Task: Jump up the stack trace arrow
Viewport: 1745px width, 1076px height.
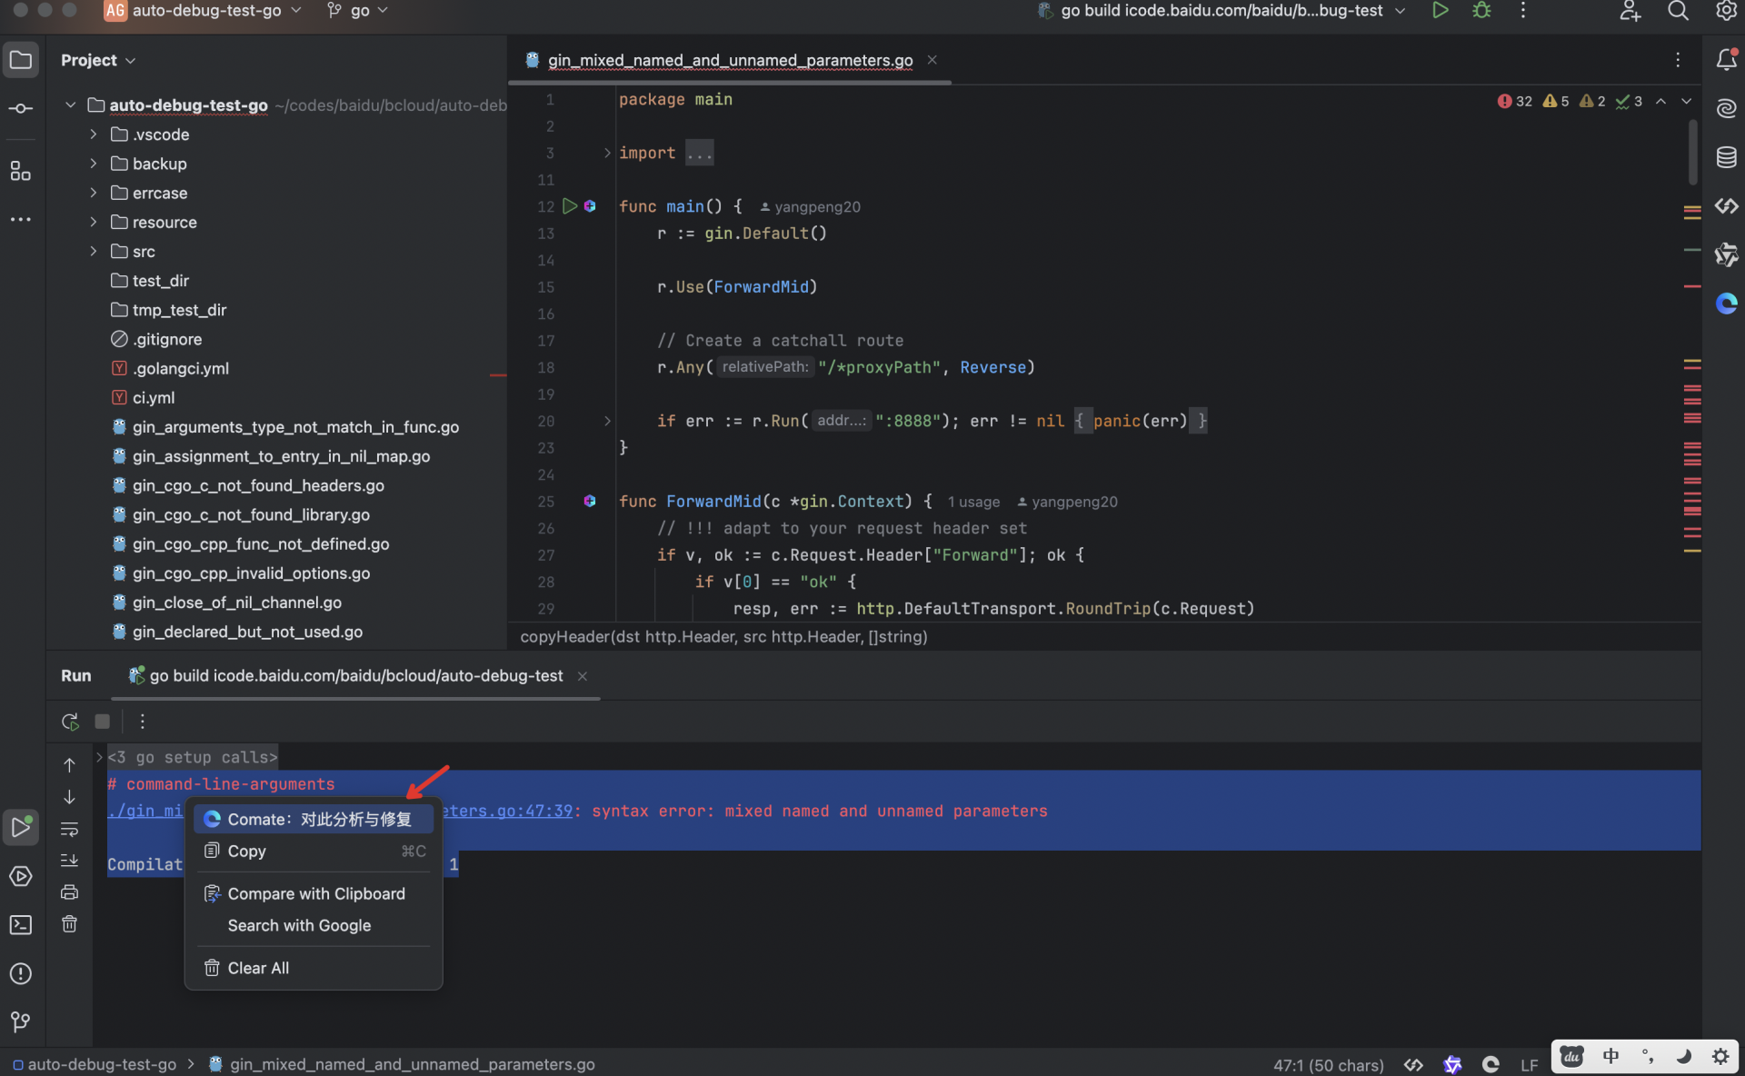Action: [69, 765]
